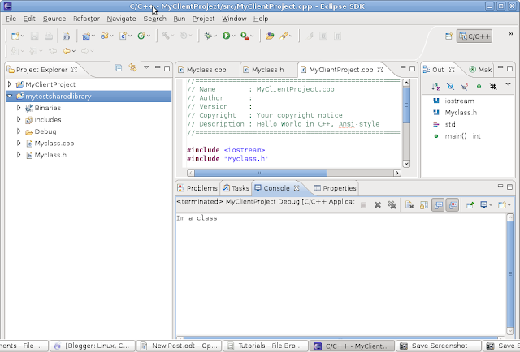
Task: Open New Post.odt taskbar item
Action: click(x=179, y=346)
